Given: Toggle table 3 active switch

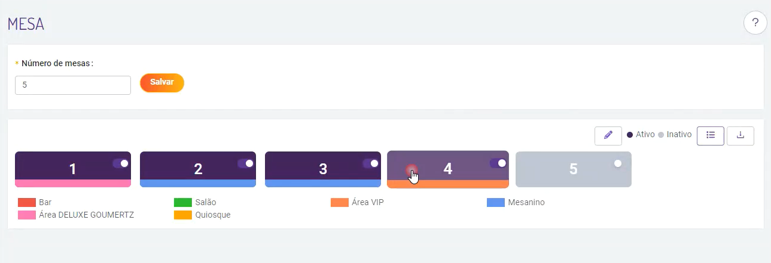Looking at the screenshot, I should click(x=371, y=163).
